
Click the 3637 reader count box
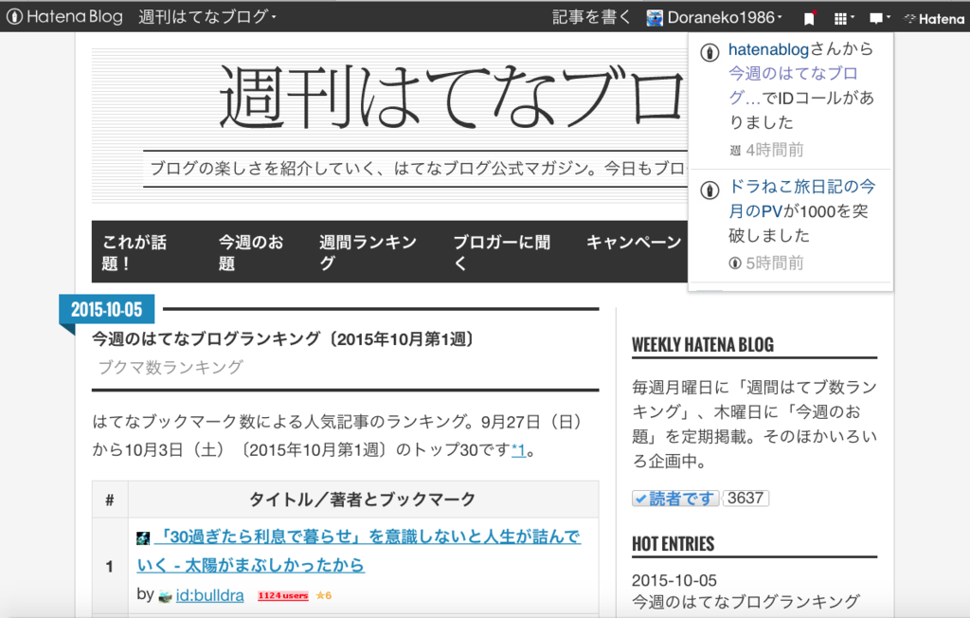coord(745,499)
